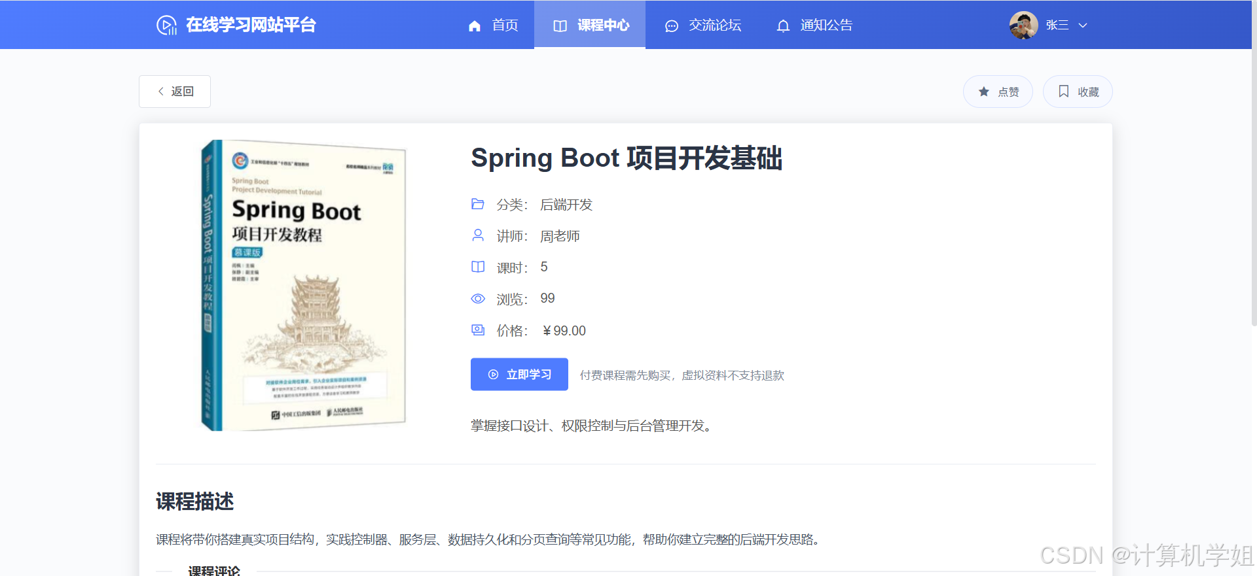
Task: Click the category folder icon
Action: (x=478, y=204)
